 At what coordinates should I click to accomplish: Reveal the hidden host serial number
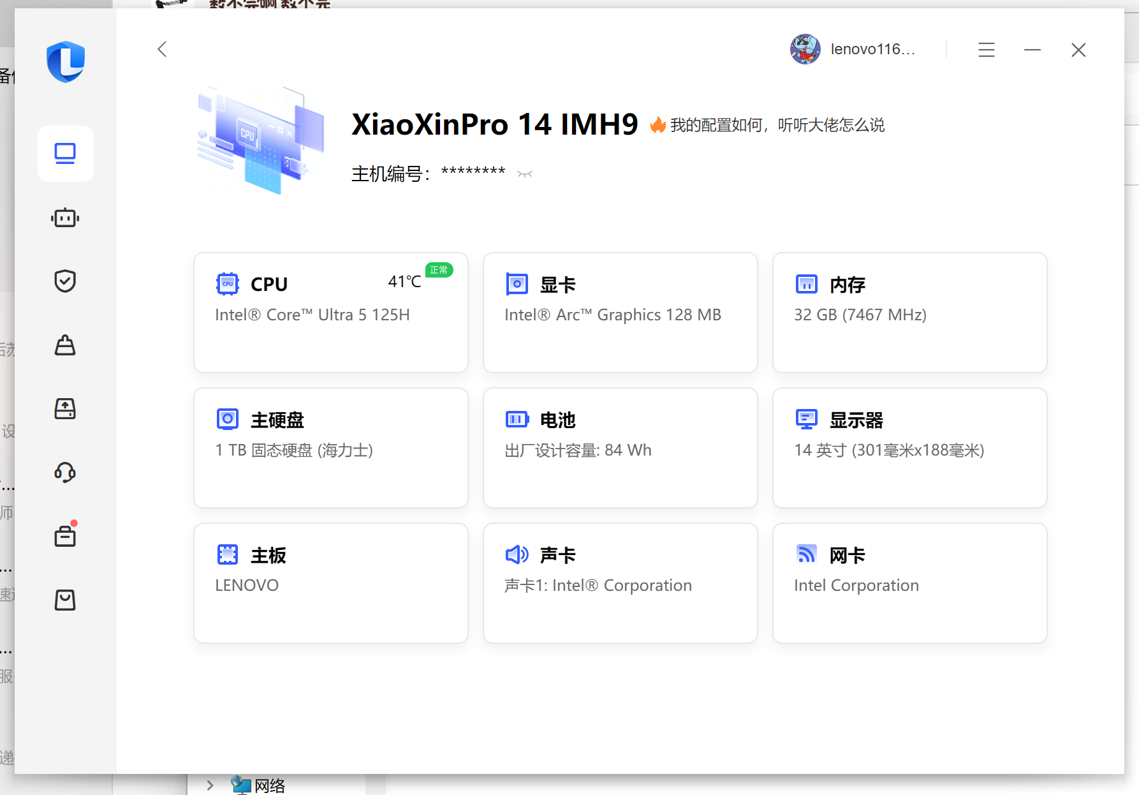point(525,174)
